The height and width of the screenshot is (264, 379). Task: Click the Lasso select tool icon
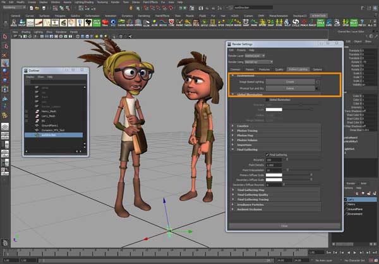(5, 45)
